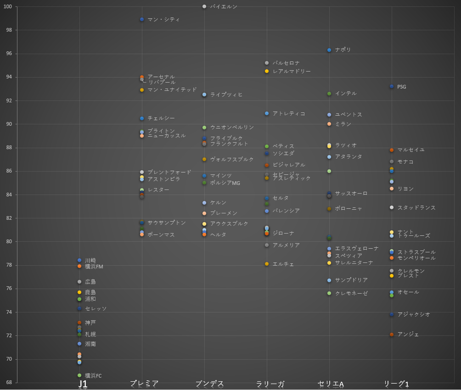Select the 川崎 data label
The height and width of the screenshot is (390, 461).
coord(90,261)
